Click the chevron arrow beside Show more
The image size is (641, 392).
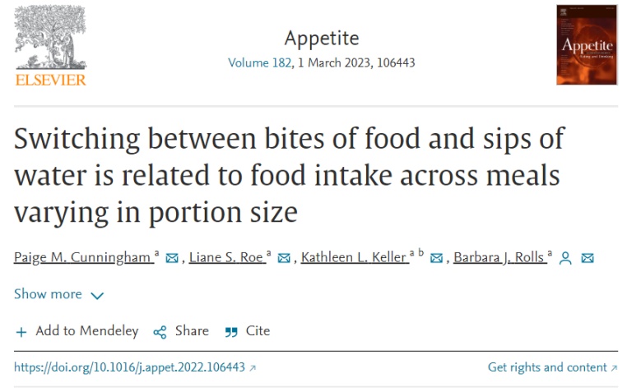97,295
